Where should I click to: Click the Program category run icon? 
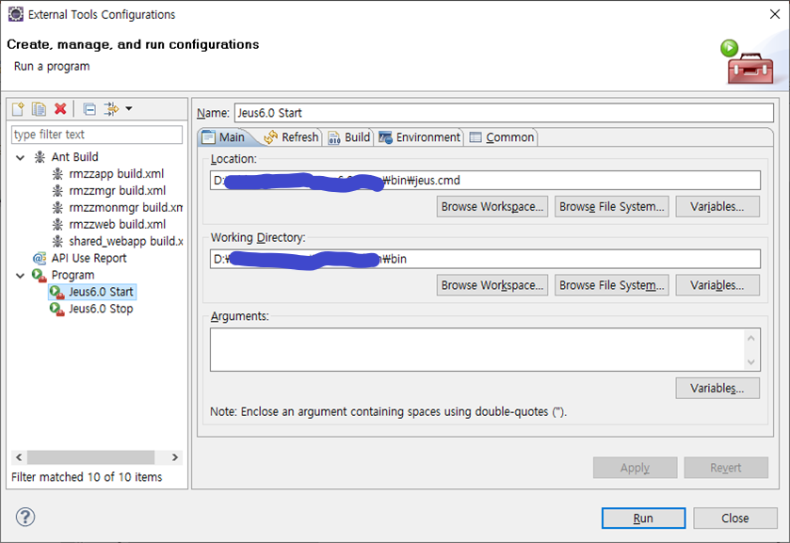pyautogui.click(x=40, y=275)
